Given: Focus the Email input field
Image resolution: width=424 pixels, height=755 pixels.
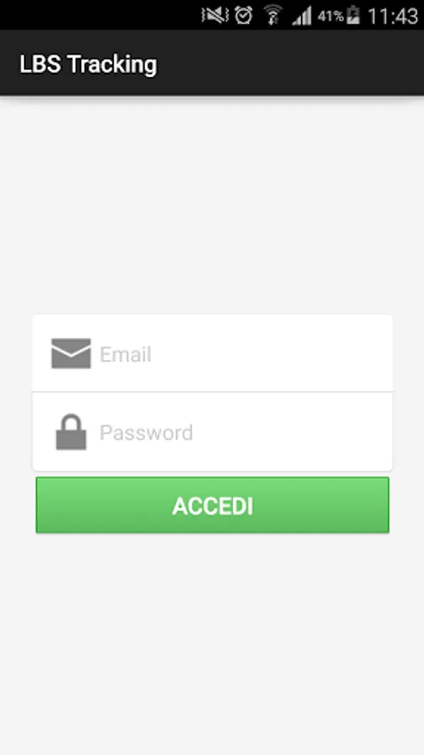Looking at the screenshot, I should pos(212,353).
